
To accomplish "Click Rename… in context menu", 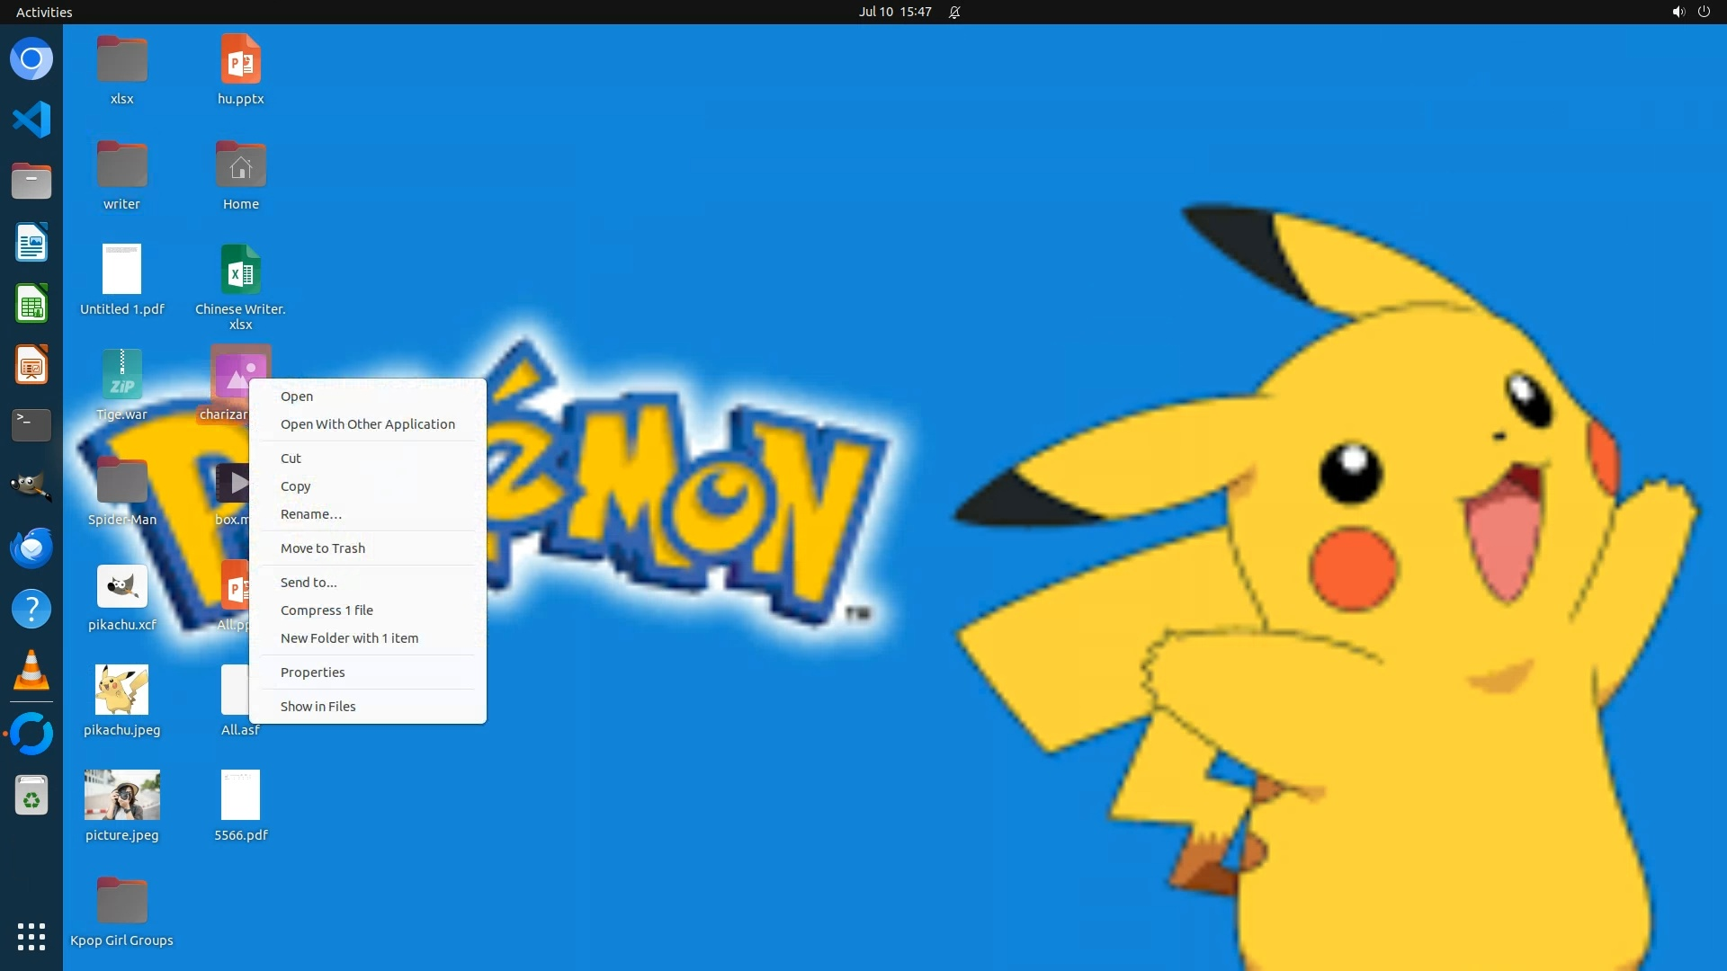I will click(x=310, y=514).
